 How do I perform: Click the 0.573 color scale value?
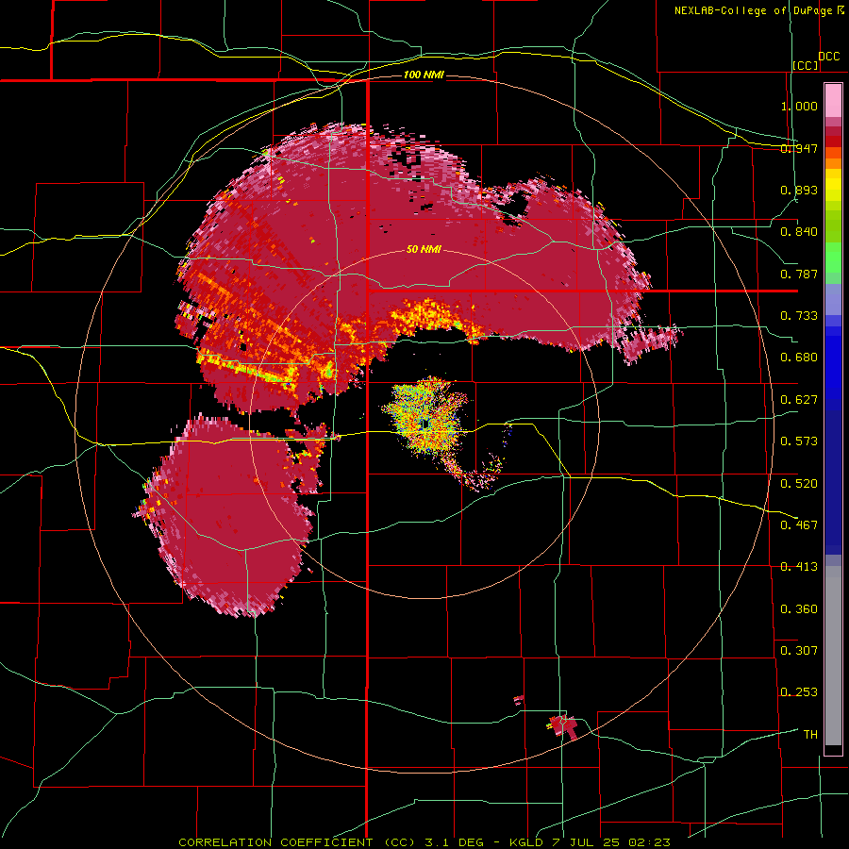point(799,441)
